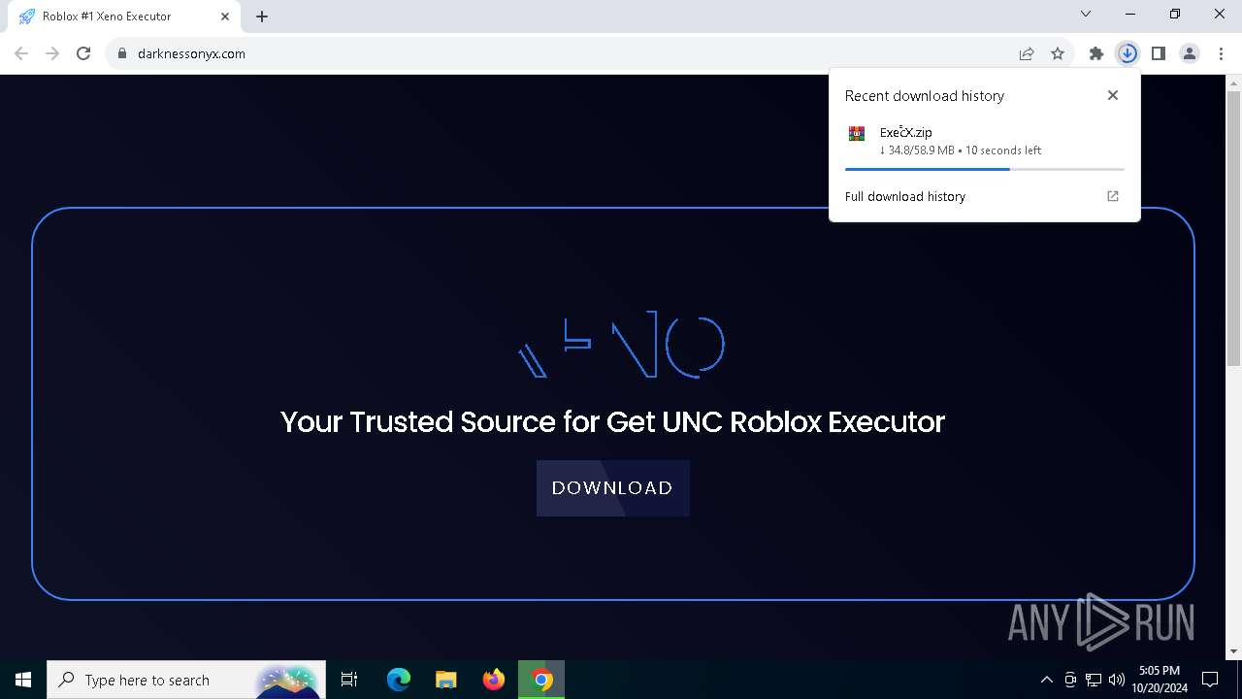The height and width of the screenshot is (699, 1242).
Task: Go back using the browser back arrow
Action: [x=21, y=53]
